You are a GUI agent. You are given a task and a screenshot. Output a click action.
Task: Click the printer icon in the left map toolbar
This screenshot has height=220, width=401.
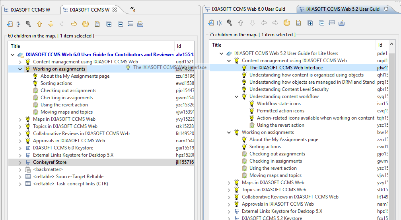click(140, 24)
